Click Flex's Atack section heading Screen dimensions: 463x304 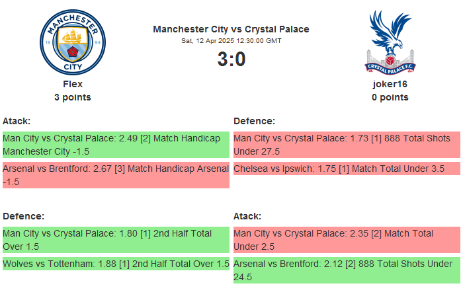point(17,121)
